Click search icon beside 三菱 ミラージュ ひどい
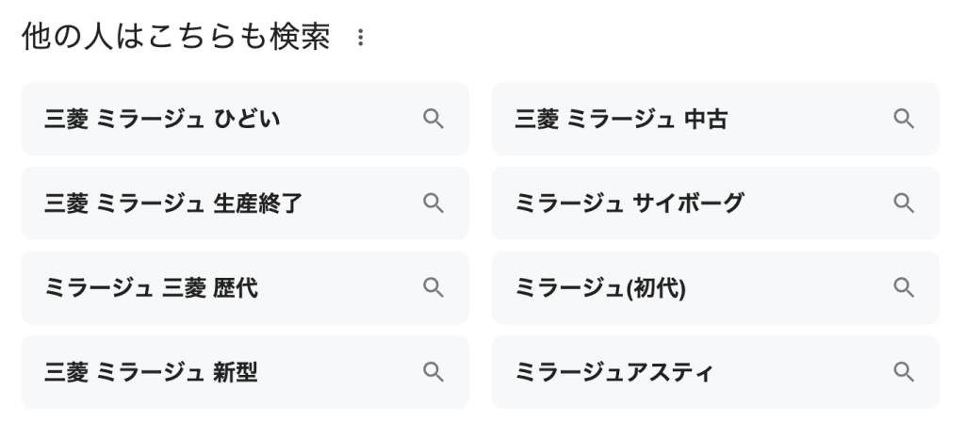Image resolution: width=965 pixels, height=439 pixels. pyautogui.click(x=433, y=119)
